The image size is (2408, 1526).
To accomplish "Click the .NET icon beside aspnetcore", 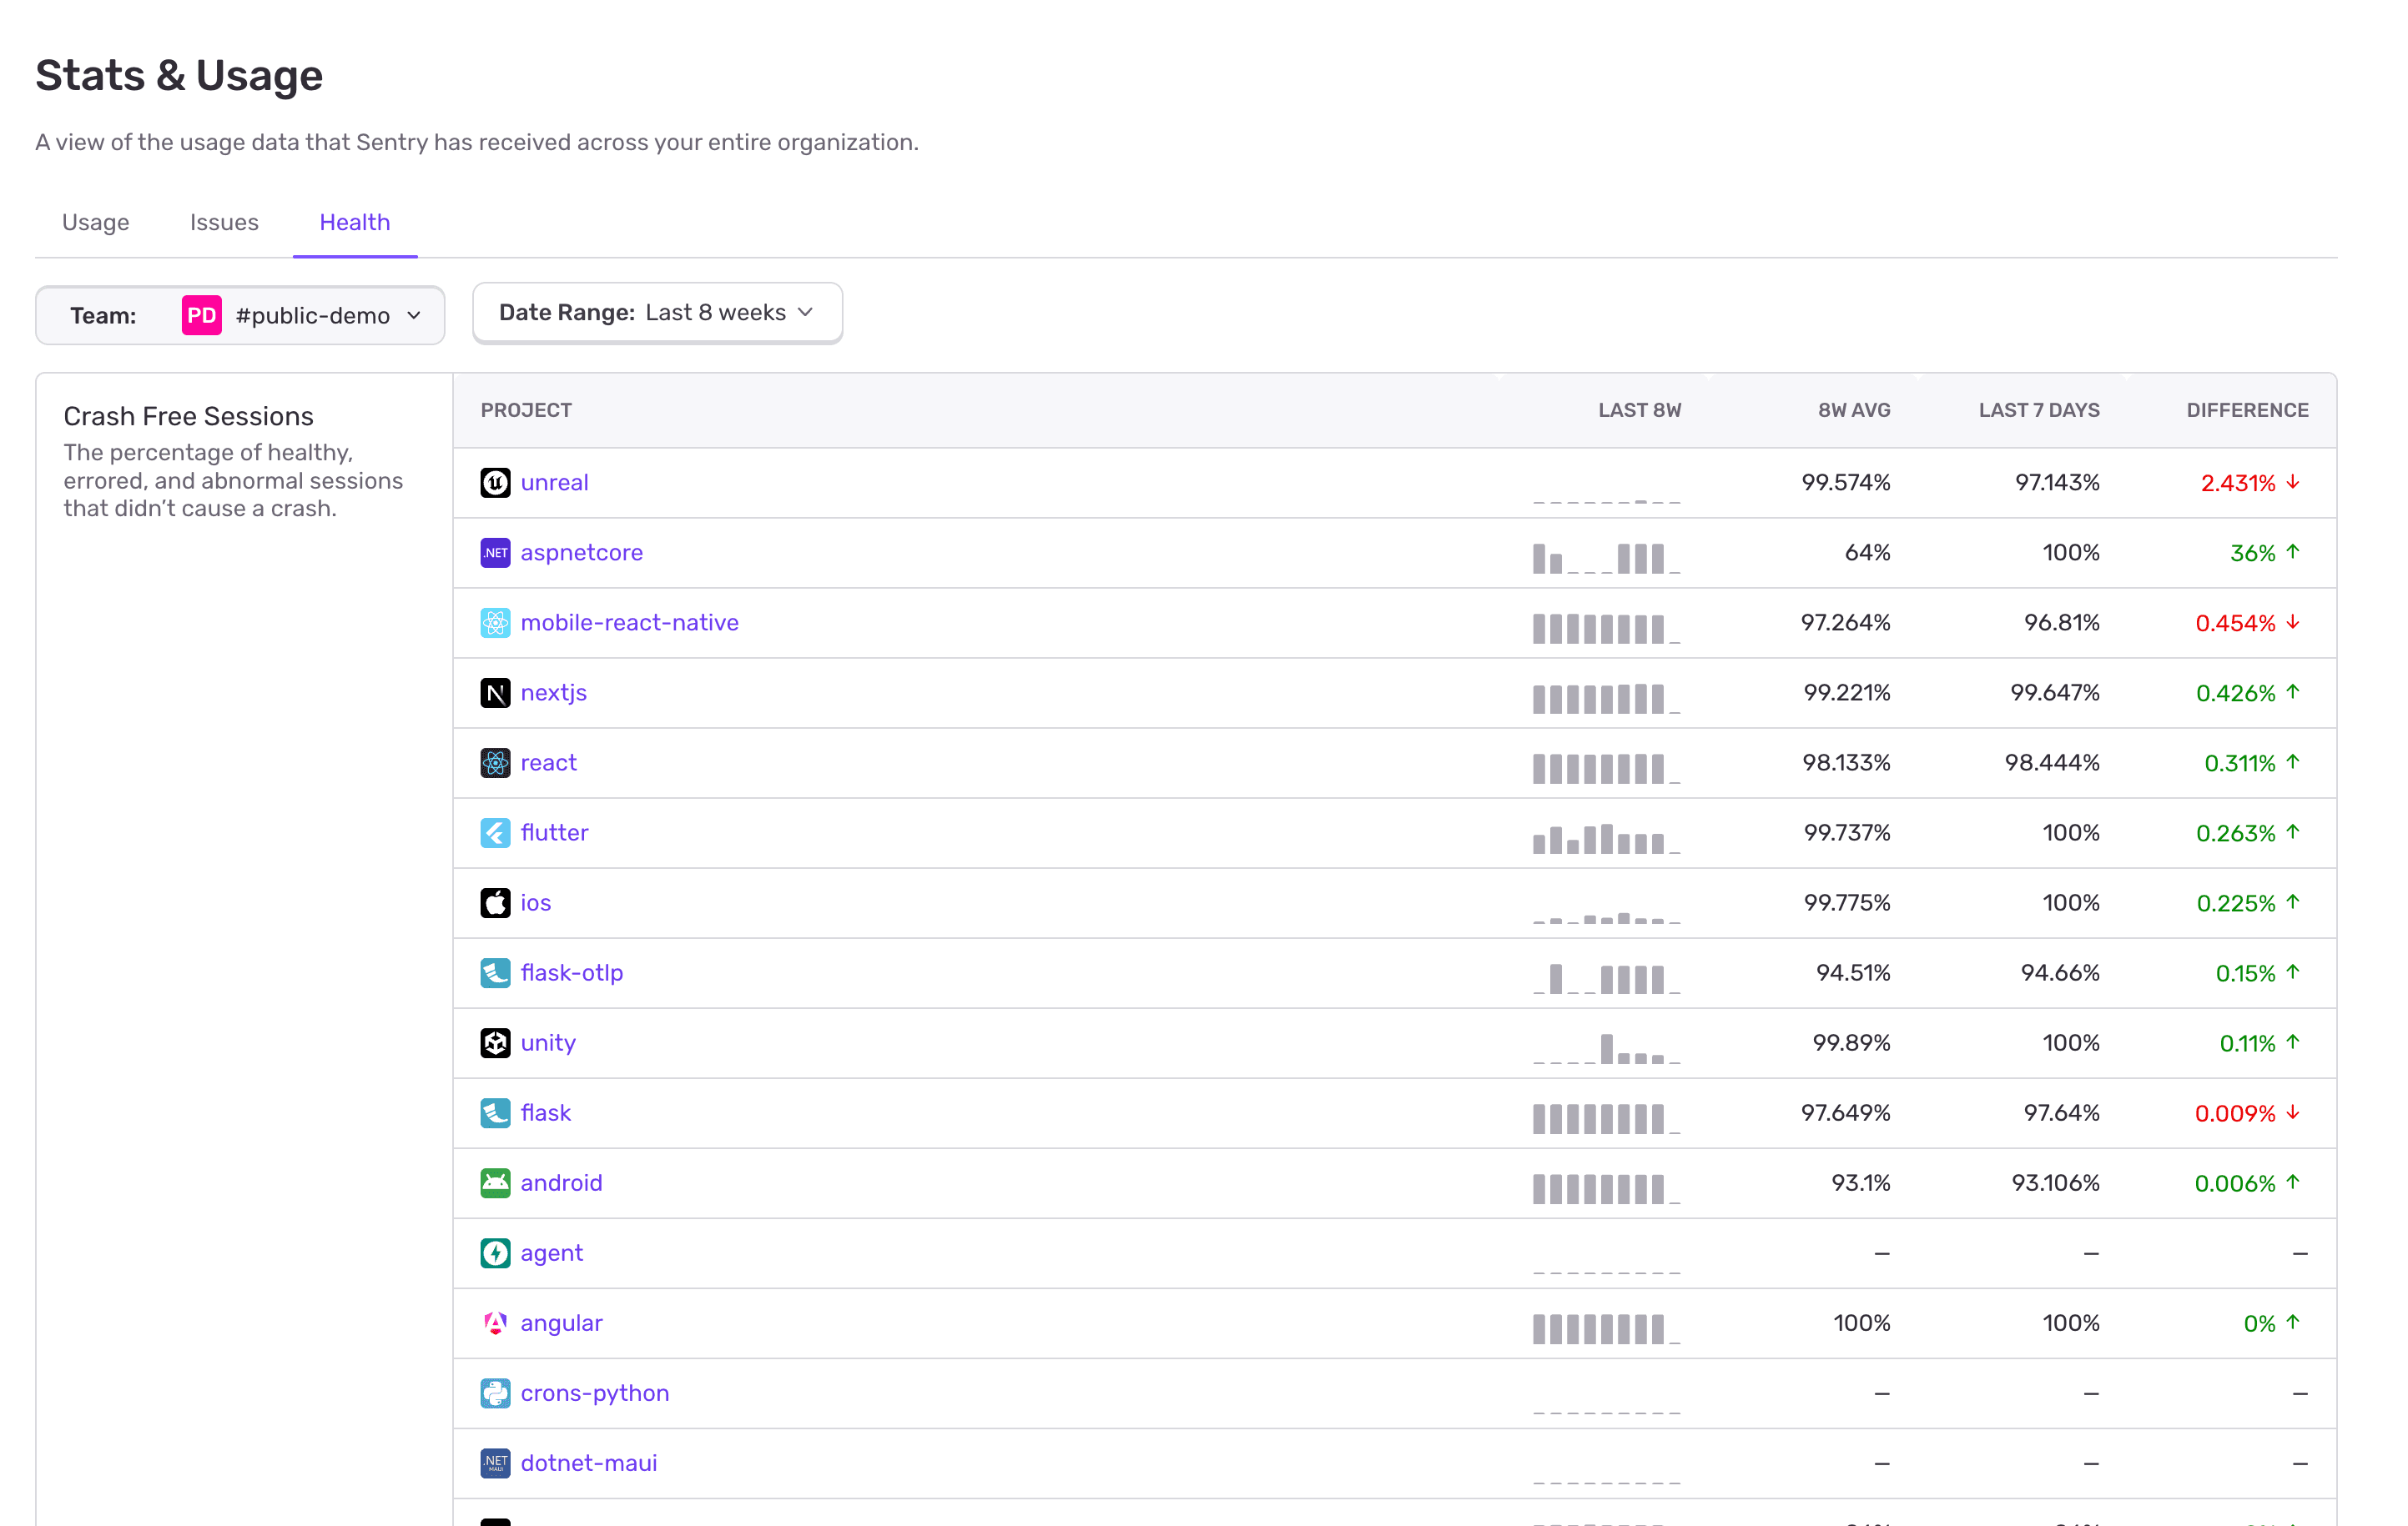I will [496, 552].
